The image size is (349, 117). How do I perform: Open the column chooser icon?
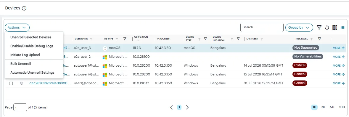[335, 27]
